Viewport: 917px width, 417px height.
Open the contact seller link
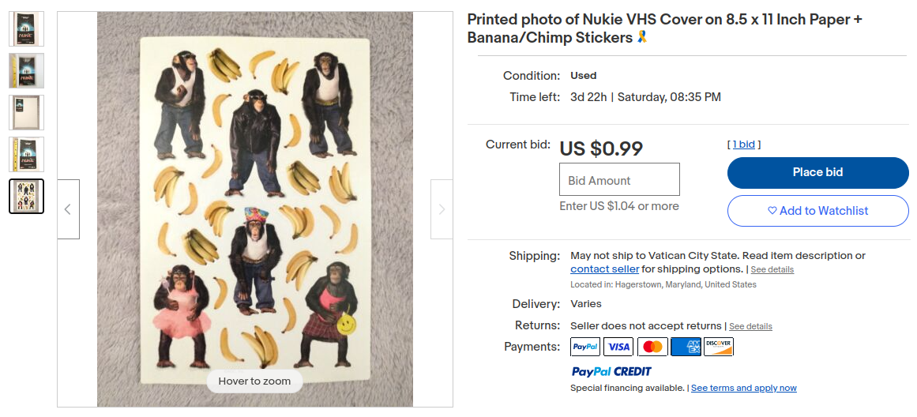[605, 269]
